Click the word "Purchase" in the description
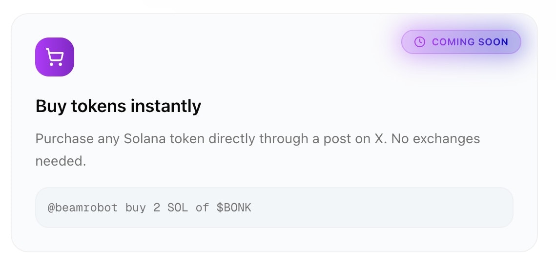 point(64,139)
